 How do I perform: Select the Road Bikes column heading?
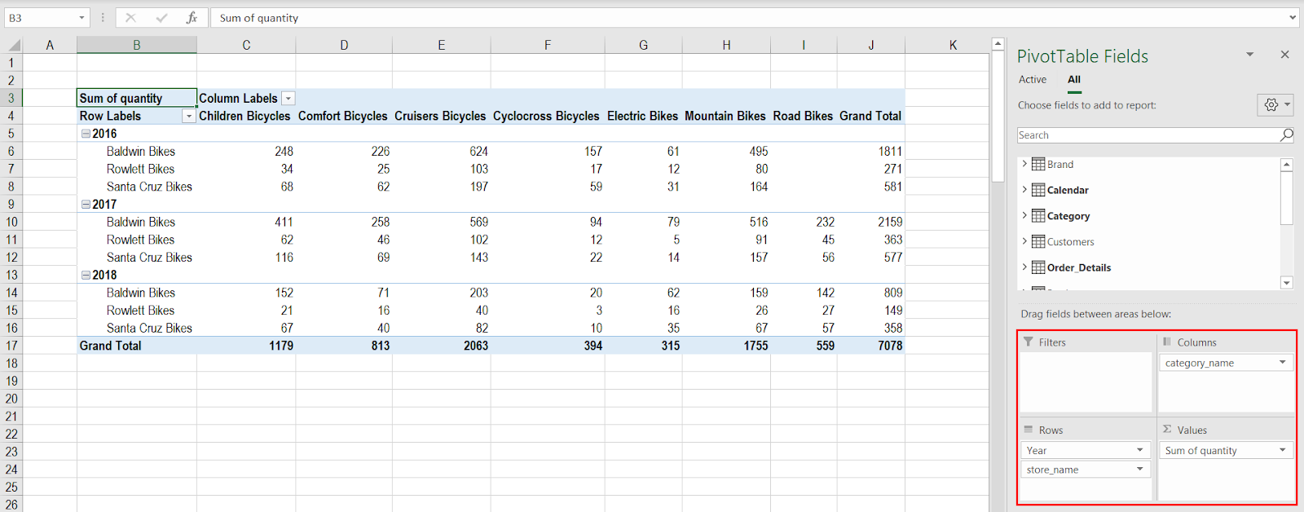point(803,116)
